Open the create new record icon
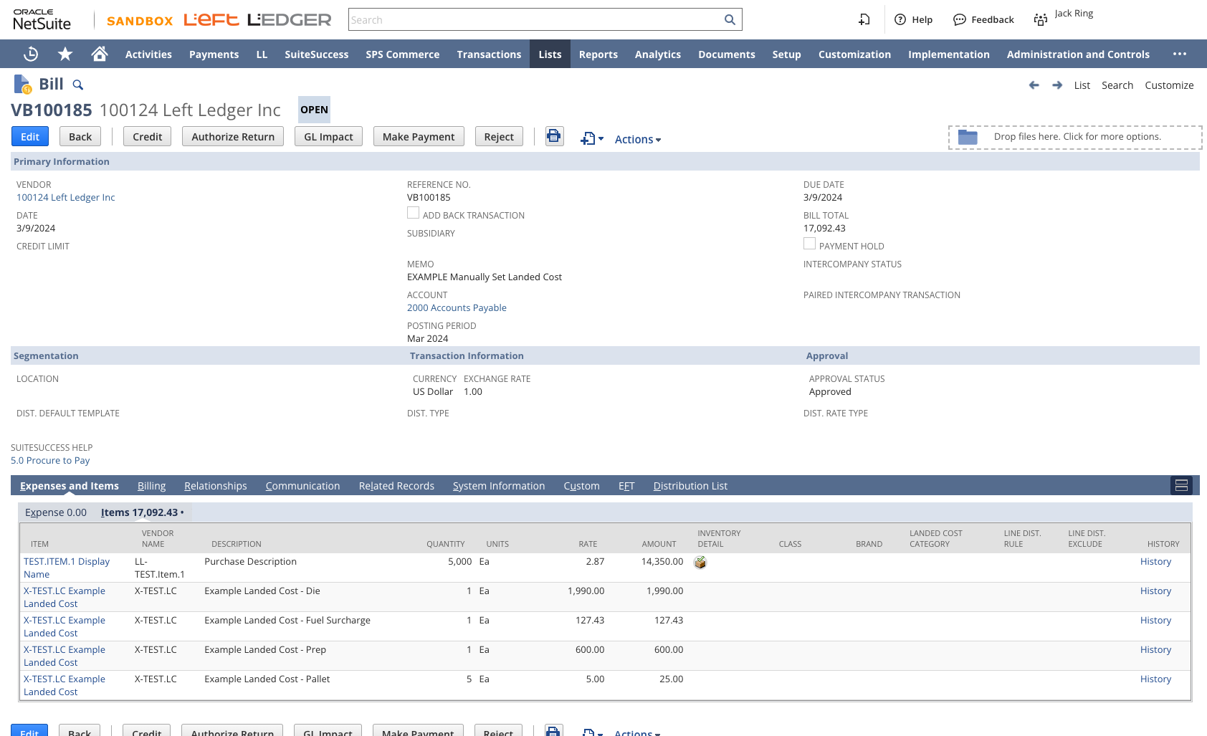1207x736 pixels. (864, 19)
